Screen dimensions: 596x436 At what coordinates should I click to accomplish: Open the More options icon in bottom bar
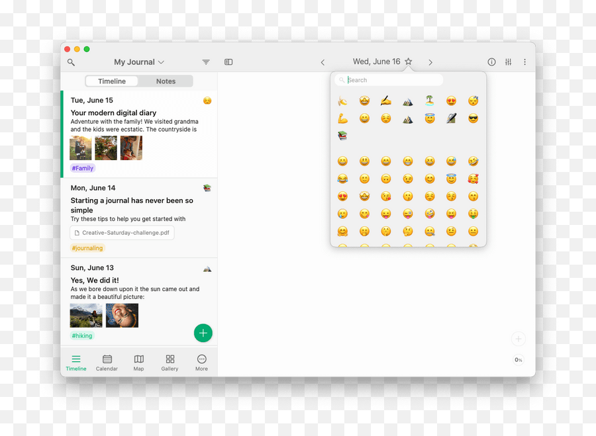(x=201, y=361)
